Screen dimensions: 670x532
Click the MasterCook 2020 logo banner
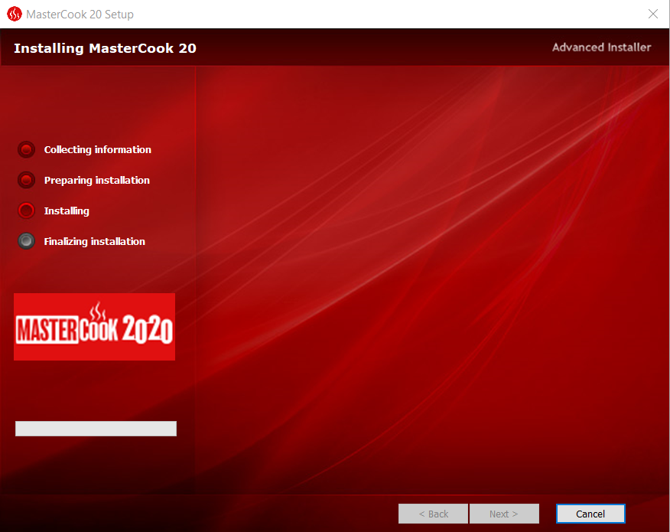point(94,327)
